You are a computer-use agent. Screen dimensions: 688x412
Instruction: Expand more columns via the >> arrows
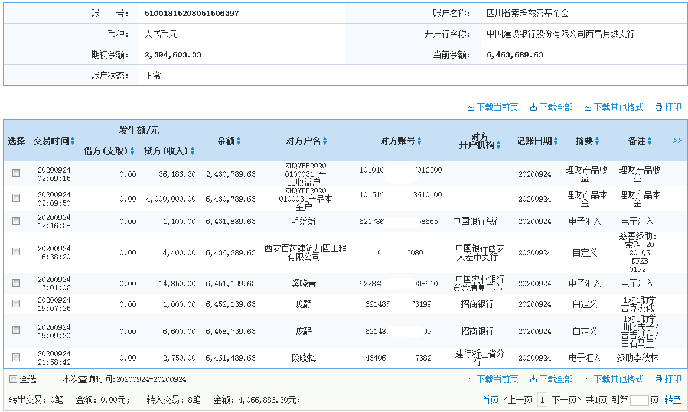[x=677, y=141]
